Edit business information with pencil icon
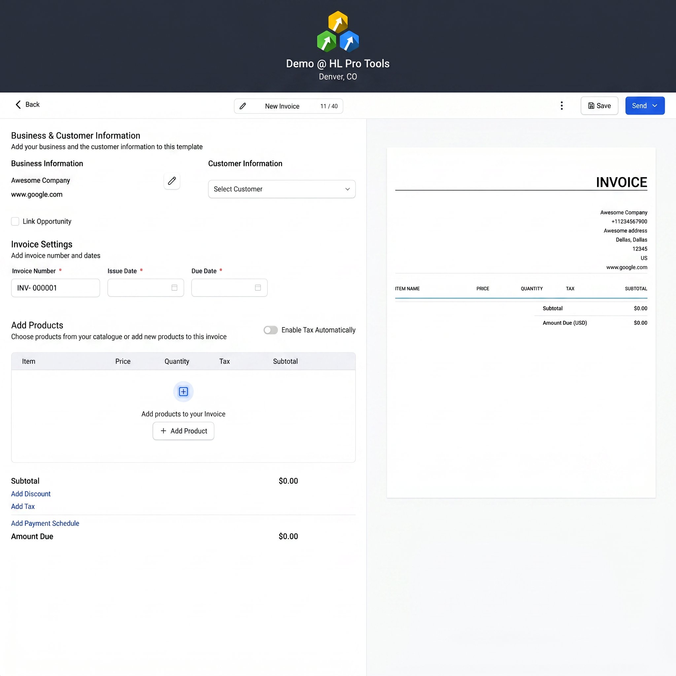Image resolution: width=676 pixels, height=676 pixels. coord(172,181)
